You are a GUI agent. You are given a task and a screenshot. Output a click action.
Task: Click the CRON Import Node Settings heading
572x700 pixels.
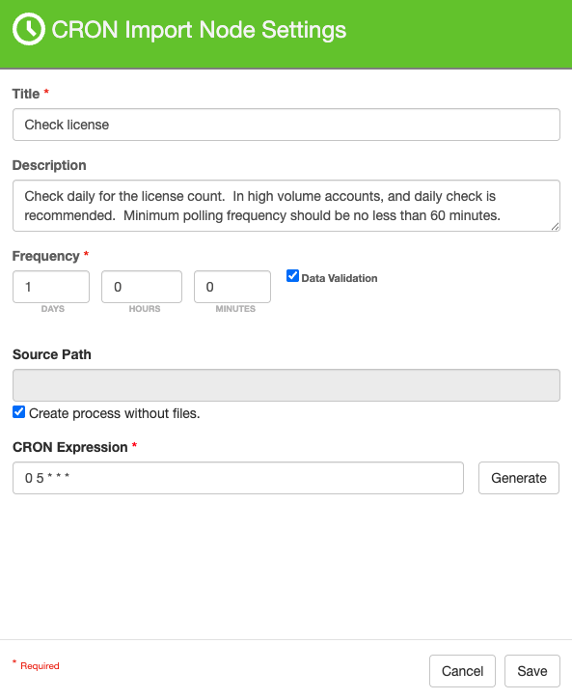coord(199,30)
